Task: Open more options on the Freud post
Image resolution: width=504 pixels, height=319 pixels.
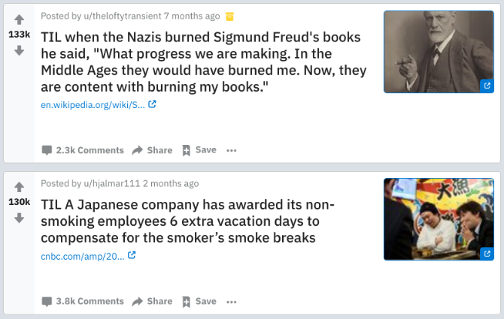Action: click(x=231, y=150)
